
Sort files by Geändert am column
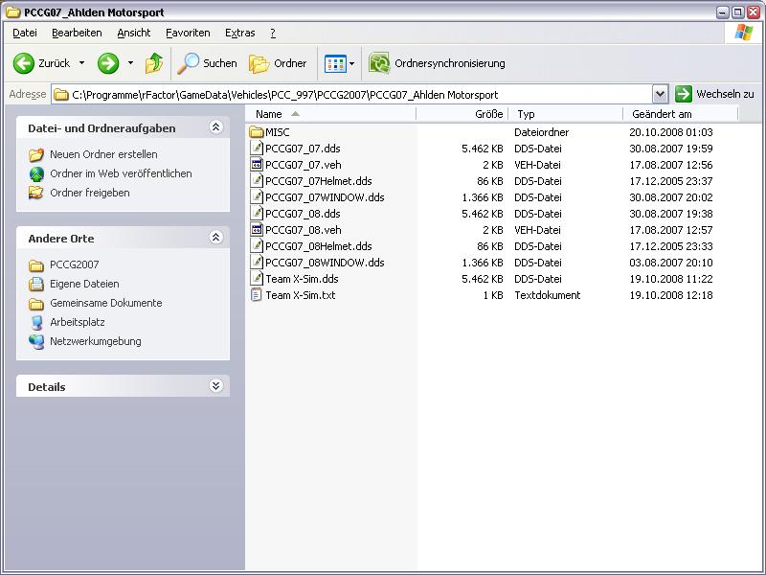[681, 114]
